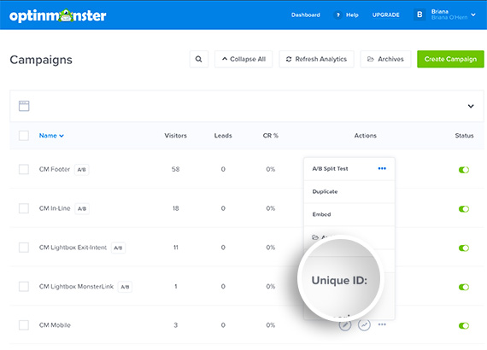Open the CM Mobile campaign name

point(55,325)
